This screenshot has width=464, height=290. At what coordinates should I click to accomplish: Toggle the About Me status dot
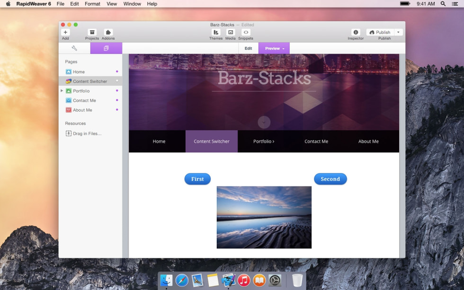click(x=117, y=109)
